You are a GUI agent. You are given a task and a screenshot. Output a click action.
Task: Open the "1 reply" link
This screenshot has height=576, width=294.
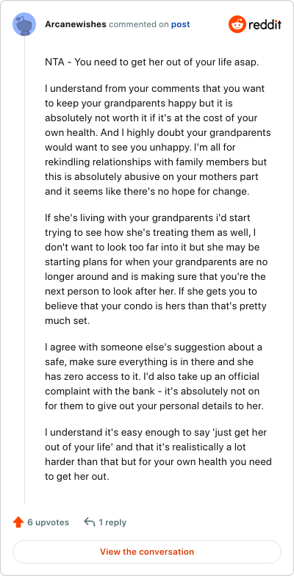click(x=112, y=522)
